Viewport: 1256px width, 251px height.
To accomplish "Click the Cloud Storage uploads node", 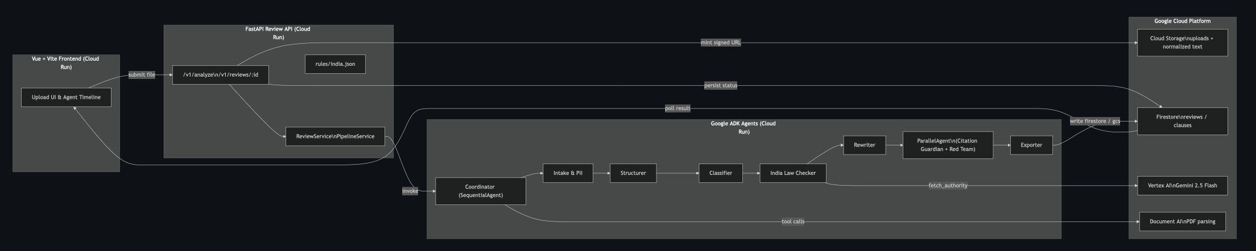I will pos(1182,43).
